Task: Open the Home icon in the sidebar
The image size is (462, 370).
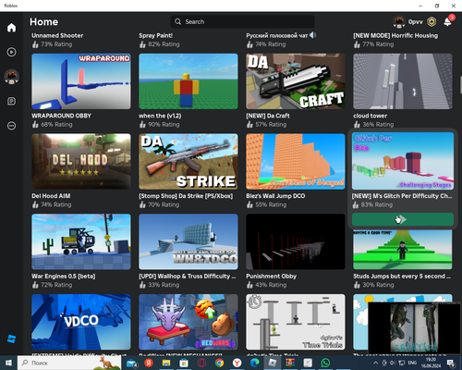Action: point(11,28)
